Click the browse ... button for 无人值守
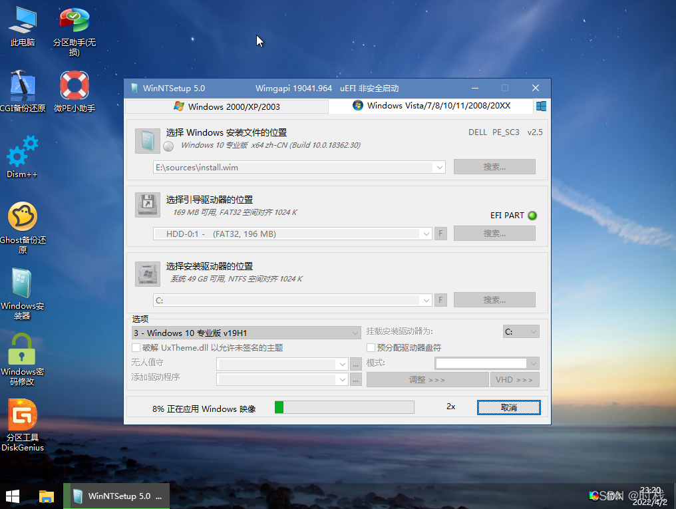 [x=356, y=364]
